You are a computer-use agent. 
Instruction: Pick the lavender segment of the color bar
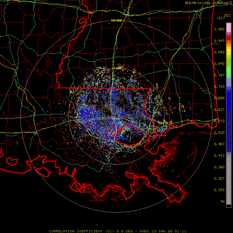(x=229, y=82)
